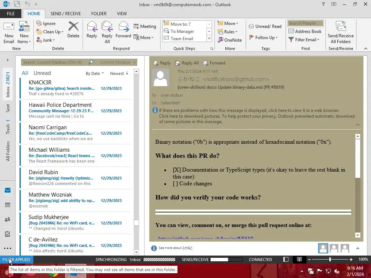Expand the Quick Steps gallery
371x278 pixels.
(x=209, y=38)
